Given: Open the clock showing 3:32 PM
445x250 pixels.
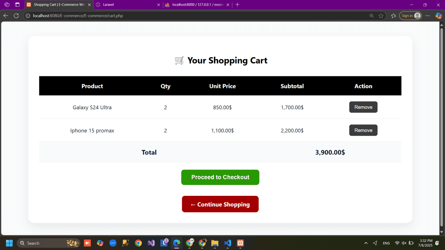Looking at the screenshot, I should 425,243.
